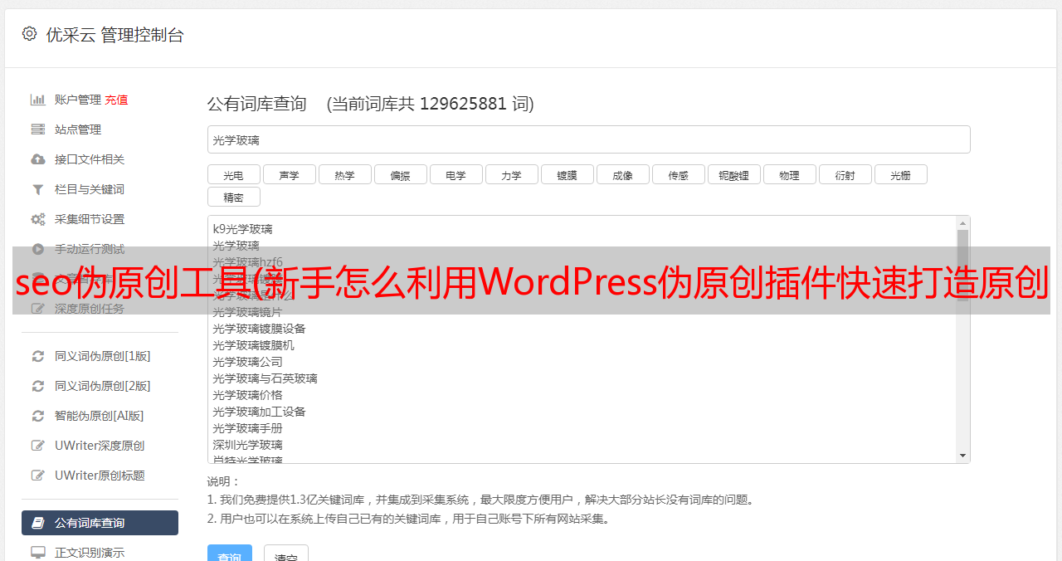The width and height of the screenshot is (1062, 561).
Task: Open 接口文件相关 in the sidebar
Action: click(90, 159)
